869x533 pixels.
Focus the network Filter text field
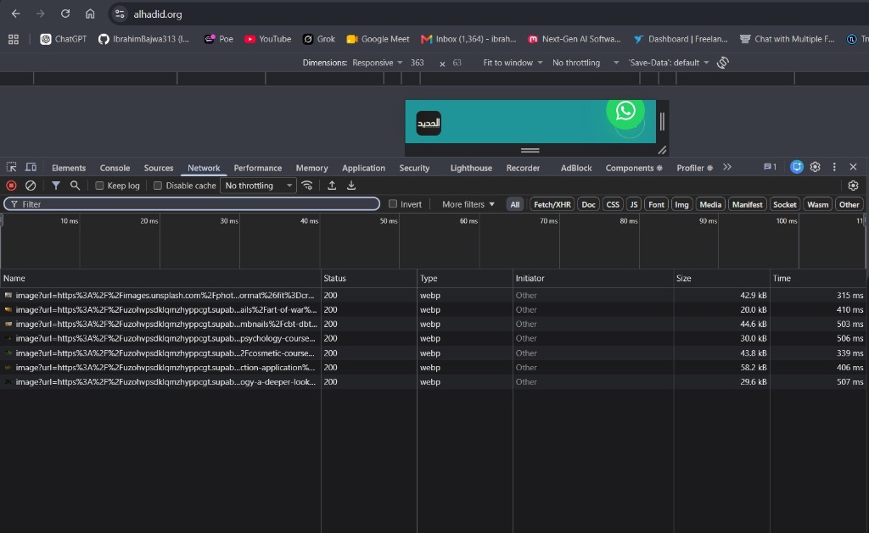point(192,203)
